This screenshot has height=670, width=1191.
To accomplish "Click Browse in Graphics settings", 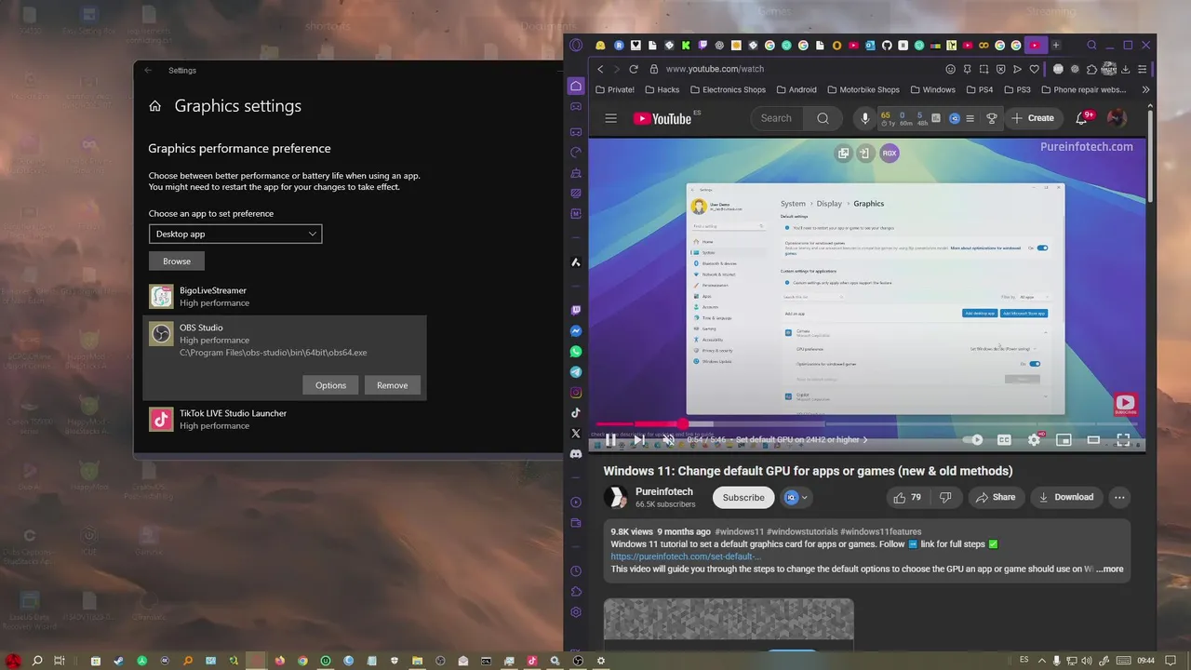I will pos(177,261).
